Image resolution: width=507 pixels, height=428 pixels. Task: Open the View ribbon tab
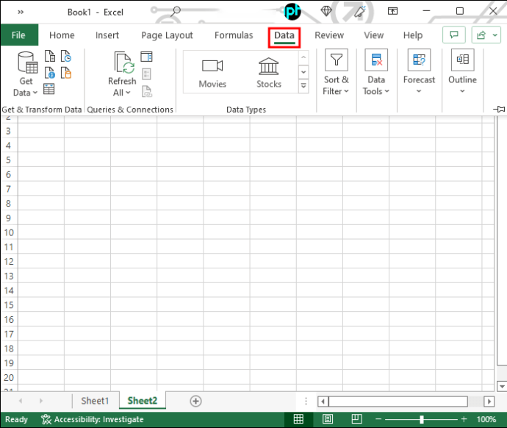374,35
